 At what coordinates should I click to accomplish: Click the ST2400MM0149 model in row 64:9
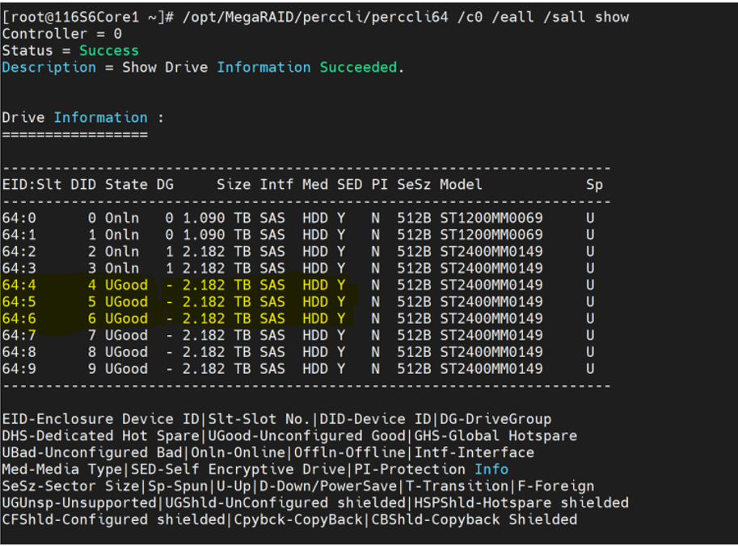point(491,369)
